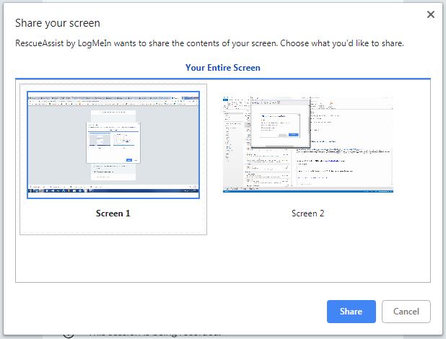Click the Screen 2 label text
The width and height of the screenshot is (446, 339).
[x=308, y=213]
